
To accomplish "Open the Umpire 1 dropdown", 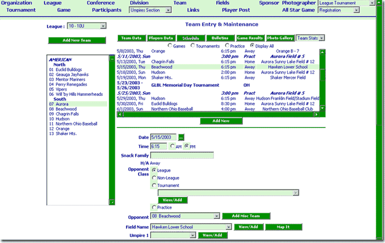I will coord(193,235).
